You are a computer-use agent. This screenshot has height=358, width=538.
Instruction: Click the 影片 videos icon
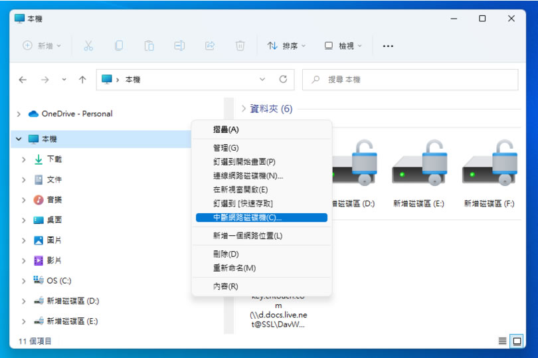click(39, 260)
